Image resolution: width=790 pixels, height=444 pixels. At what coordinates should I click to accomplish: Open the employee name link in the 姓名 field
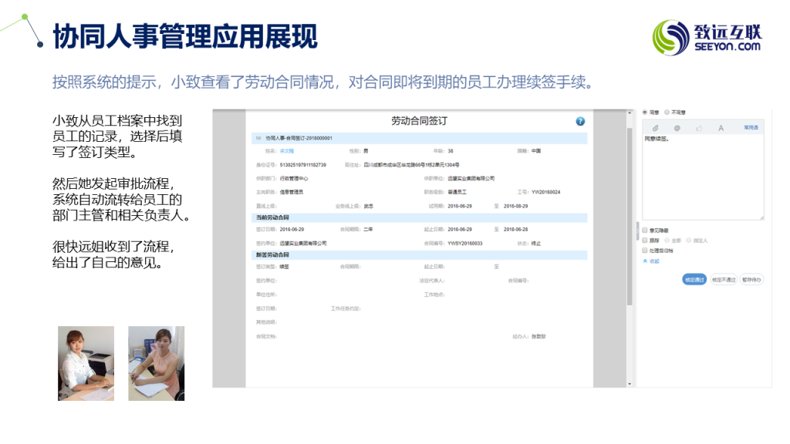tap(286, 151)
